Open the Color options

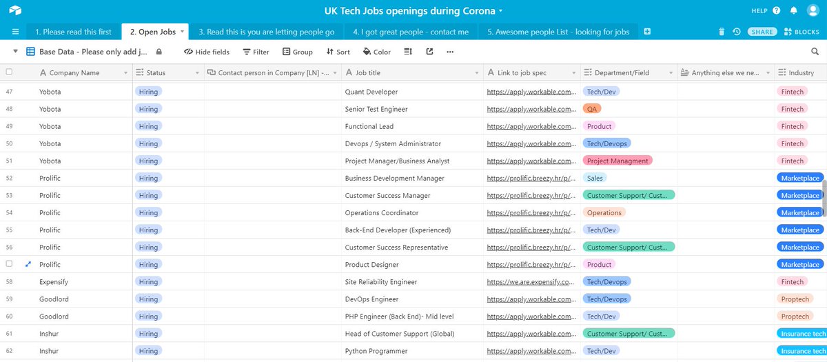click(x=376, y=52)
